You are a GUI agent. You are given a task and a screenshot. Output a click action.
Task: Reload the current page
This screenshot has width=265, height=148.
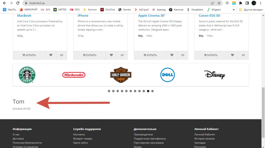coord(18,3)
